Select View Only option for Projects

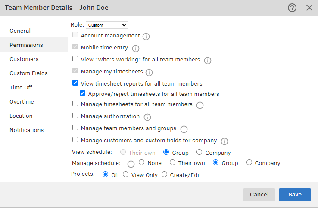[x=126, y=175]
